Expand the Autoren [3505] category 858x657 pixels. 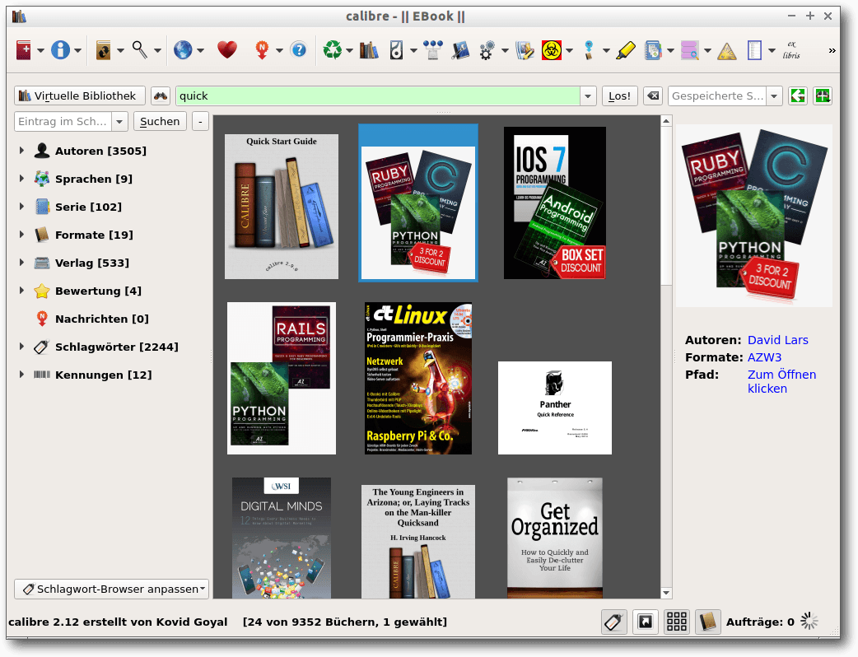click(21, 151)
